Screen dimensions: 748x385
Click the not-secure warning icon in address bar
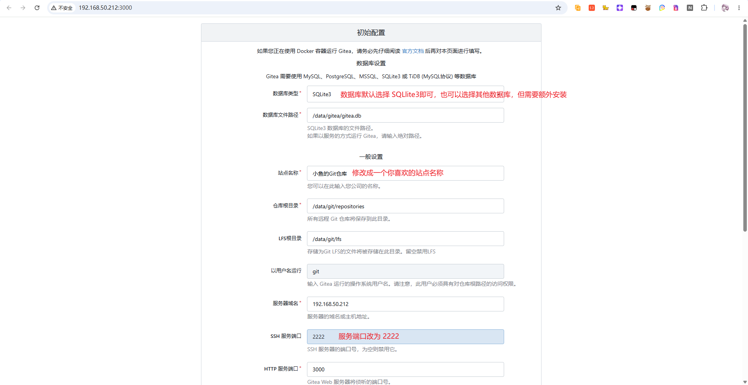54,8
